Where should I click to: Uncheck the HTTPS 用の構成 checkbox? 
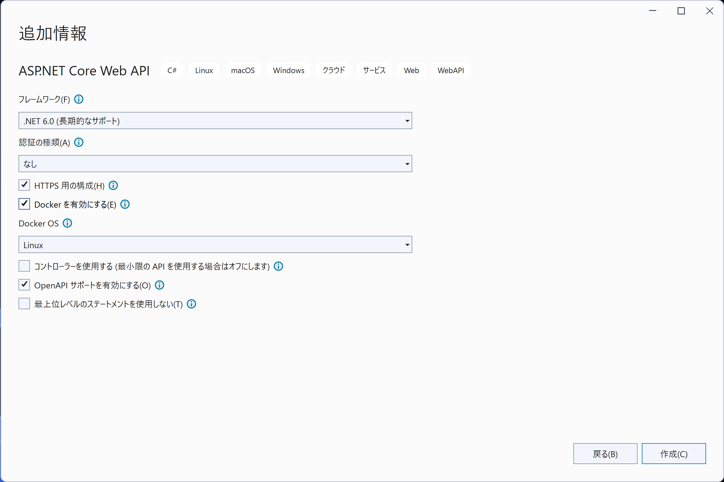coord(24,185)
